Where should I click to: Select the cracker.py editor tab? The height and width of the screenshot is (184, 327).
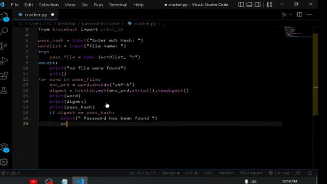[x=36, y=15]
